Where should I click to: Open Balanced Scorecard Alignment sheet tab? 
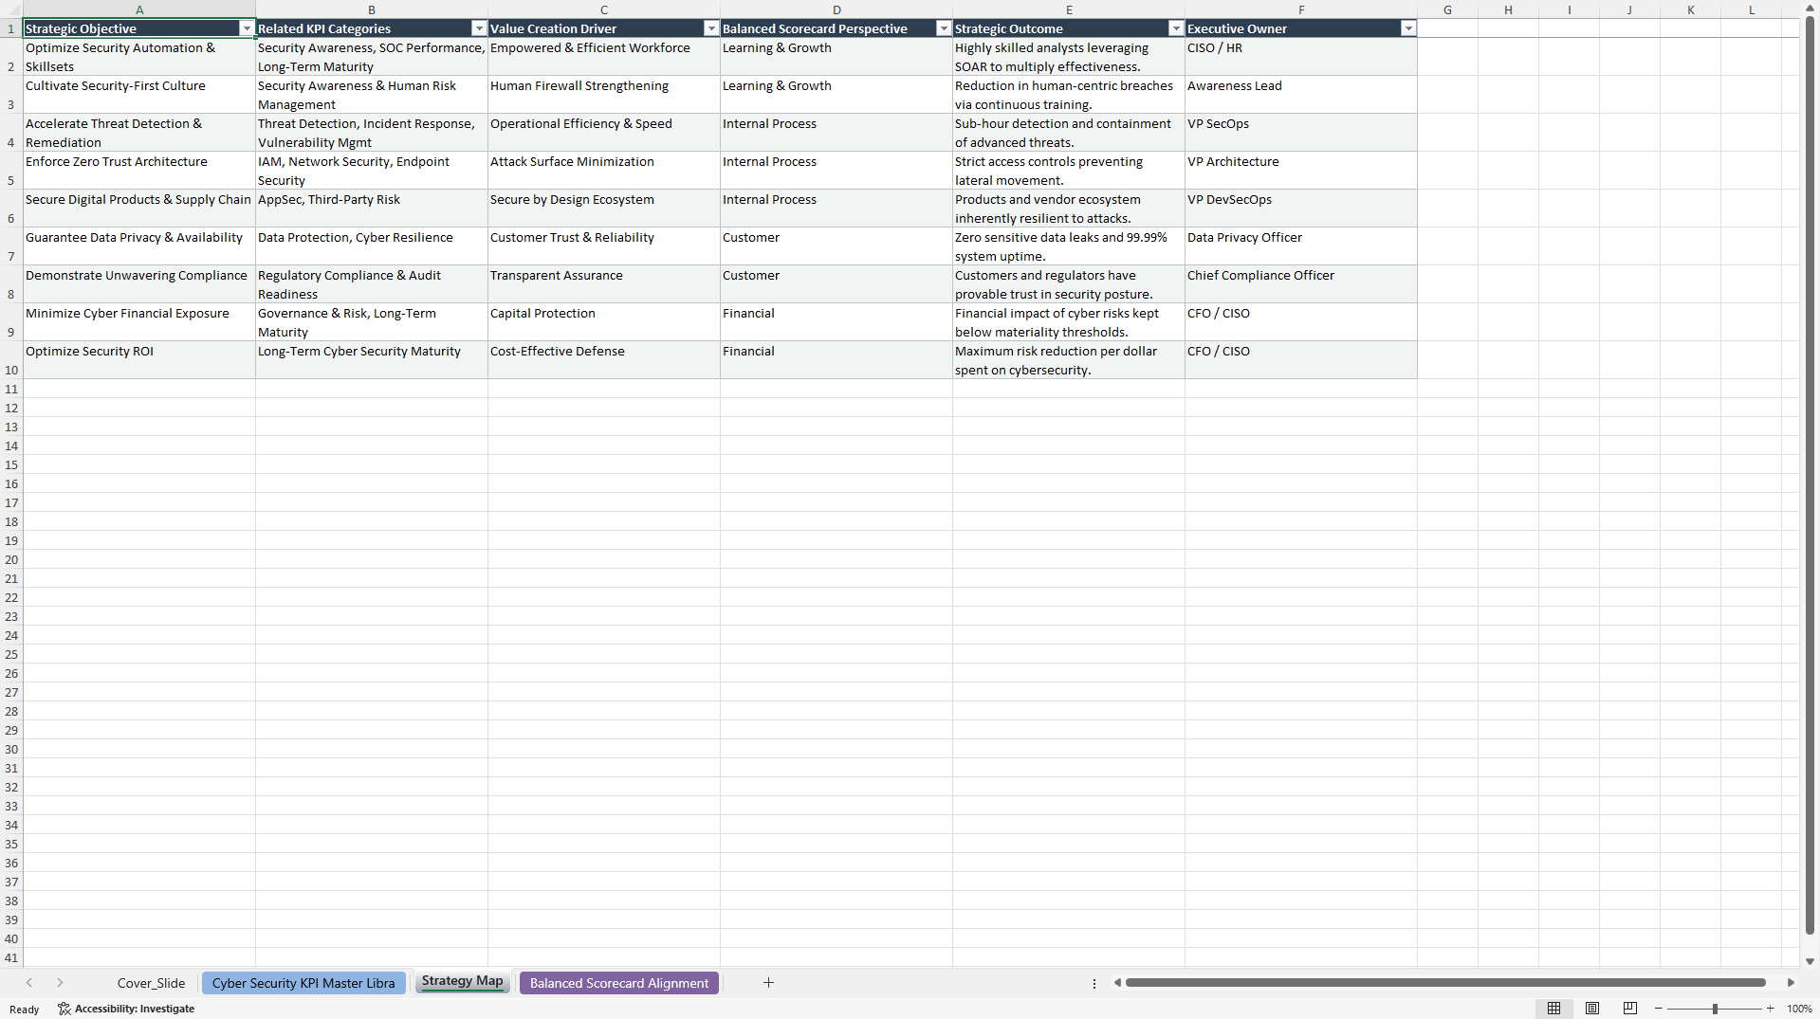(619, 983)
